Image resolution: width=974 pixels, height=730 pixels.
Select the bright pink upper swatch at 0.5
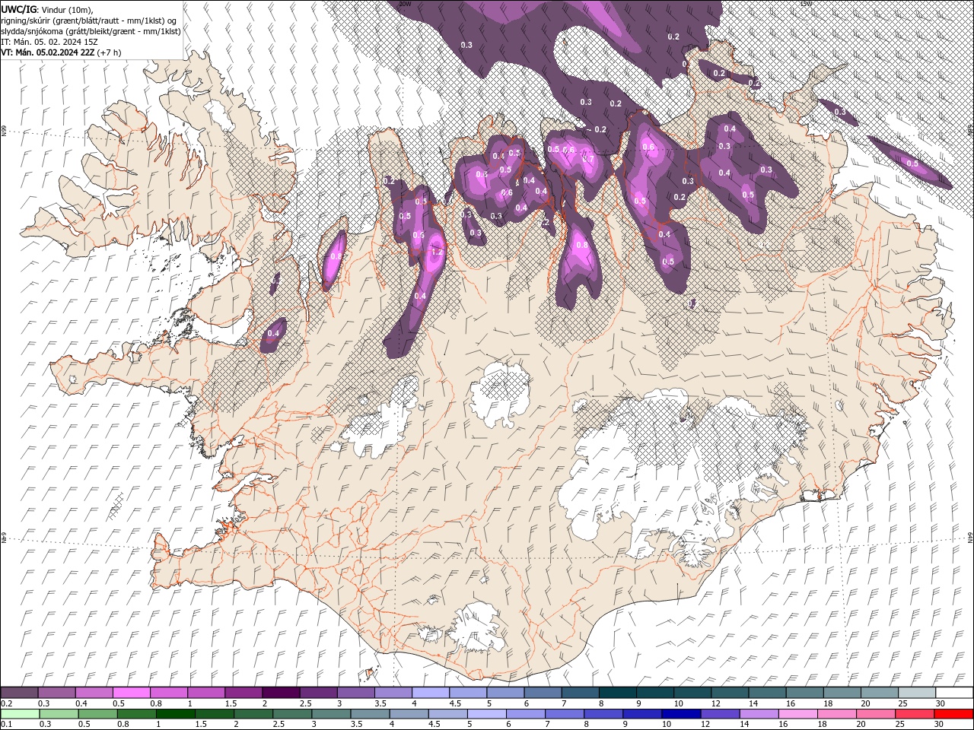132,693
